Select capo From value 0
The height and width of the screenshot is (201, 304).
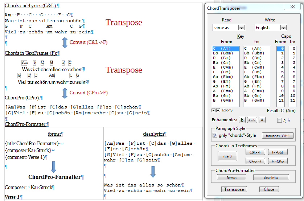point(280,49)
